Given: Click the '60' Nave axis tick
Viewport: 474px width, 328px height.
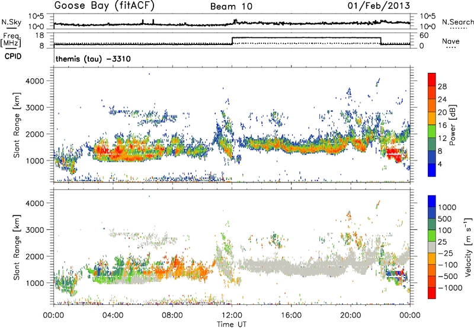Looking at the screenshot, I should (424, 36).
